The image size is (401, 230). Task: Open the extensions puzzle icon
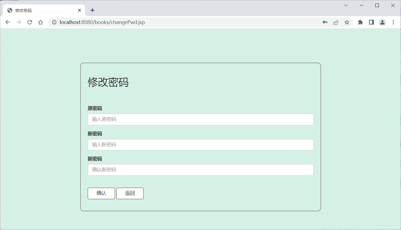(x=361, y=22)
